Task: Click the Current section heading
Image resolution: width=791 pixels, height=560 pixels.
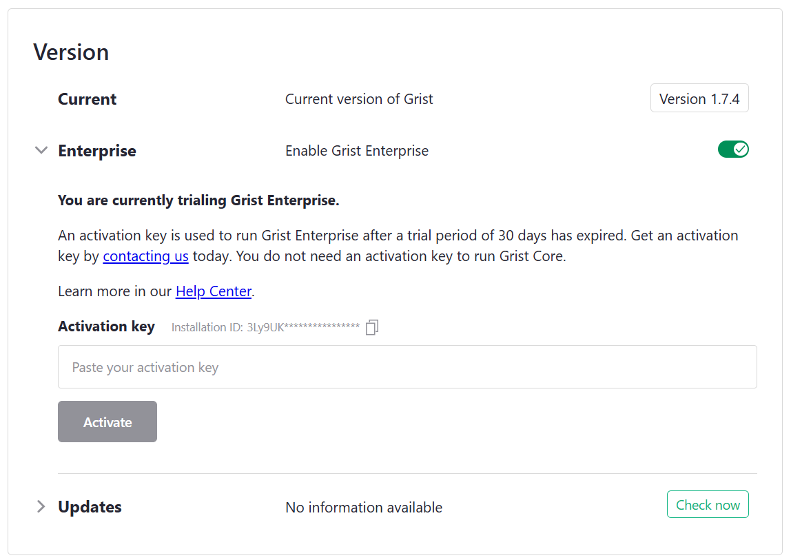Action: pyautogui.click(x=88, y=99)
